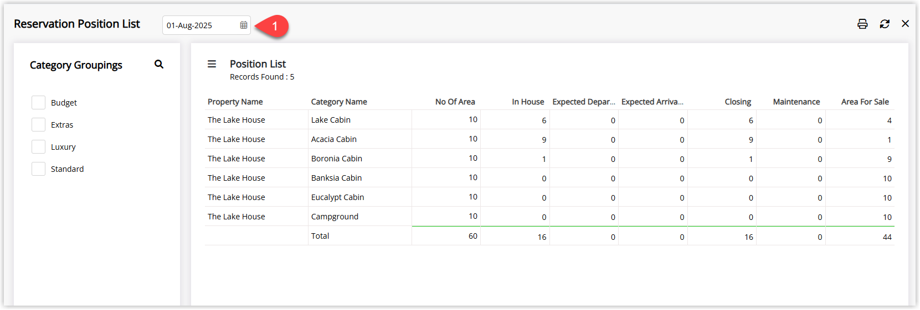The width and height of the screenshot is (920, 310).
Task: Close the Reservation Position List window
Action: pyautogui.click(x=905, y=24)
